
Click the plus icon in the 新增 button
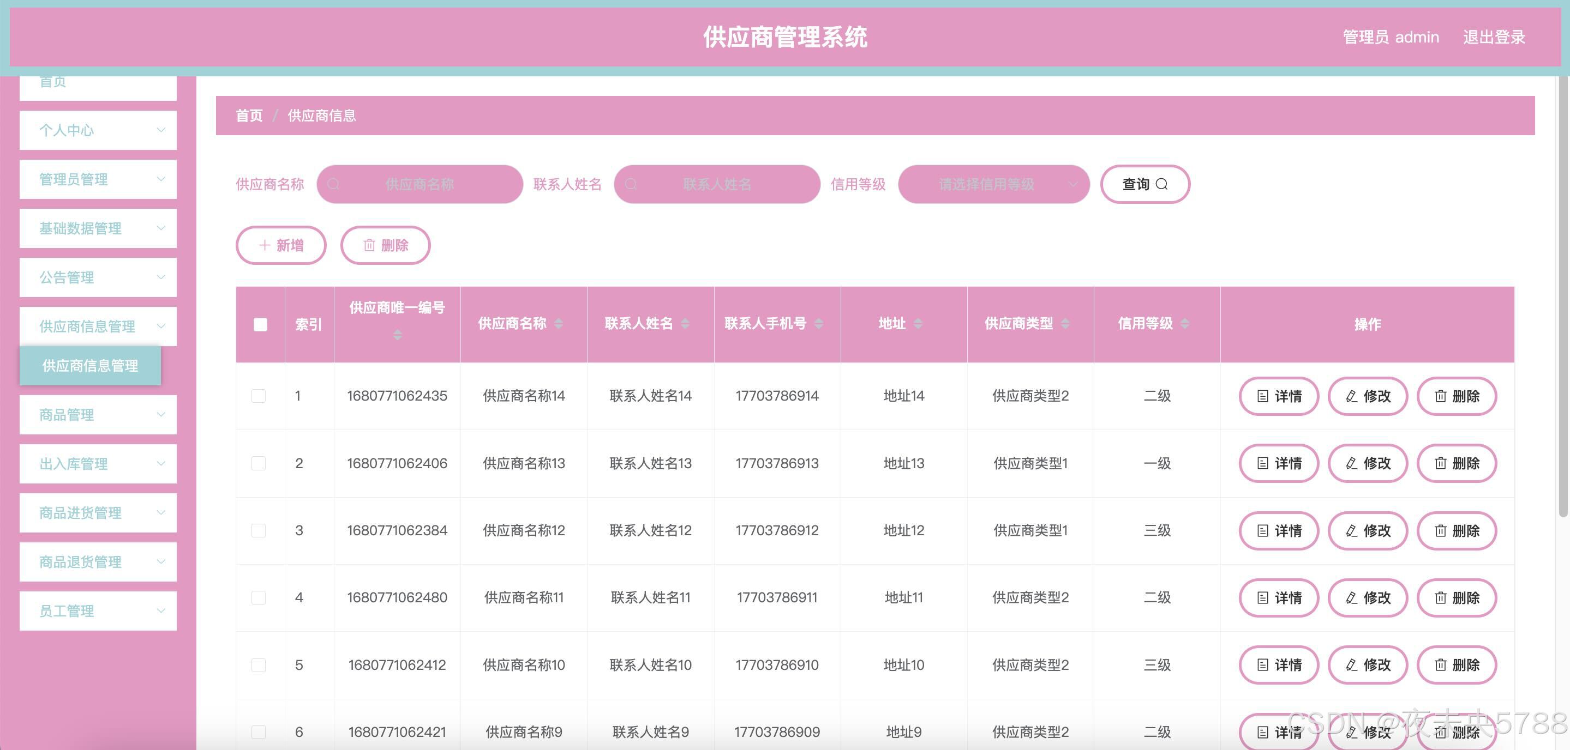[265, 245]
